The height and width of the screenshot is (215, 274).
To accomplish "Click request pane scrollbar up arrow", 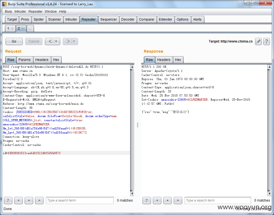I will coord(132,67).
